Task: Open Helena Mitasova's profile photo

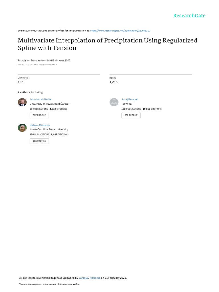Action: tap(22, 128)
